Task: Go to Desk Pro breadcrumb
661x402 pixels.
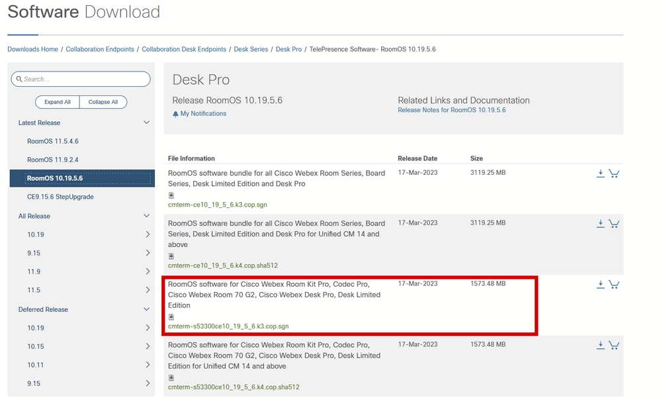Action: pos(288,50)
